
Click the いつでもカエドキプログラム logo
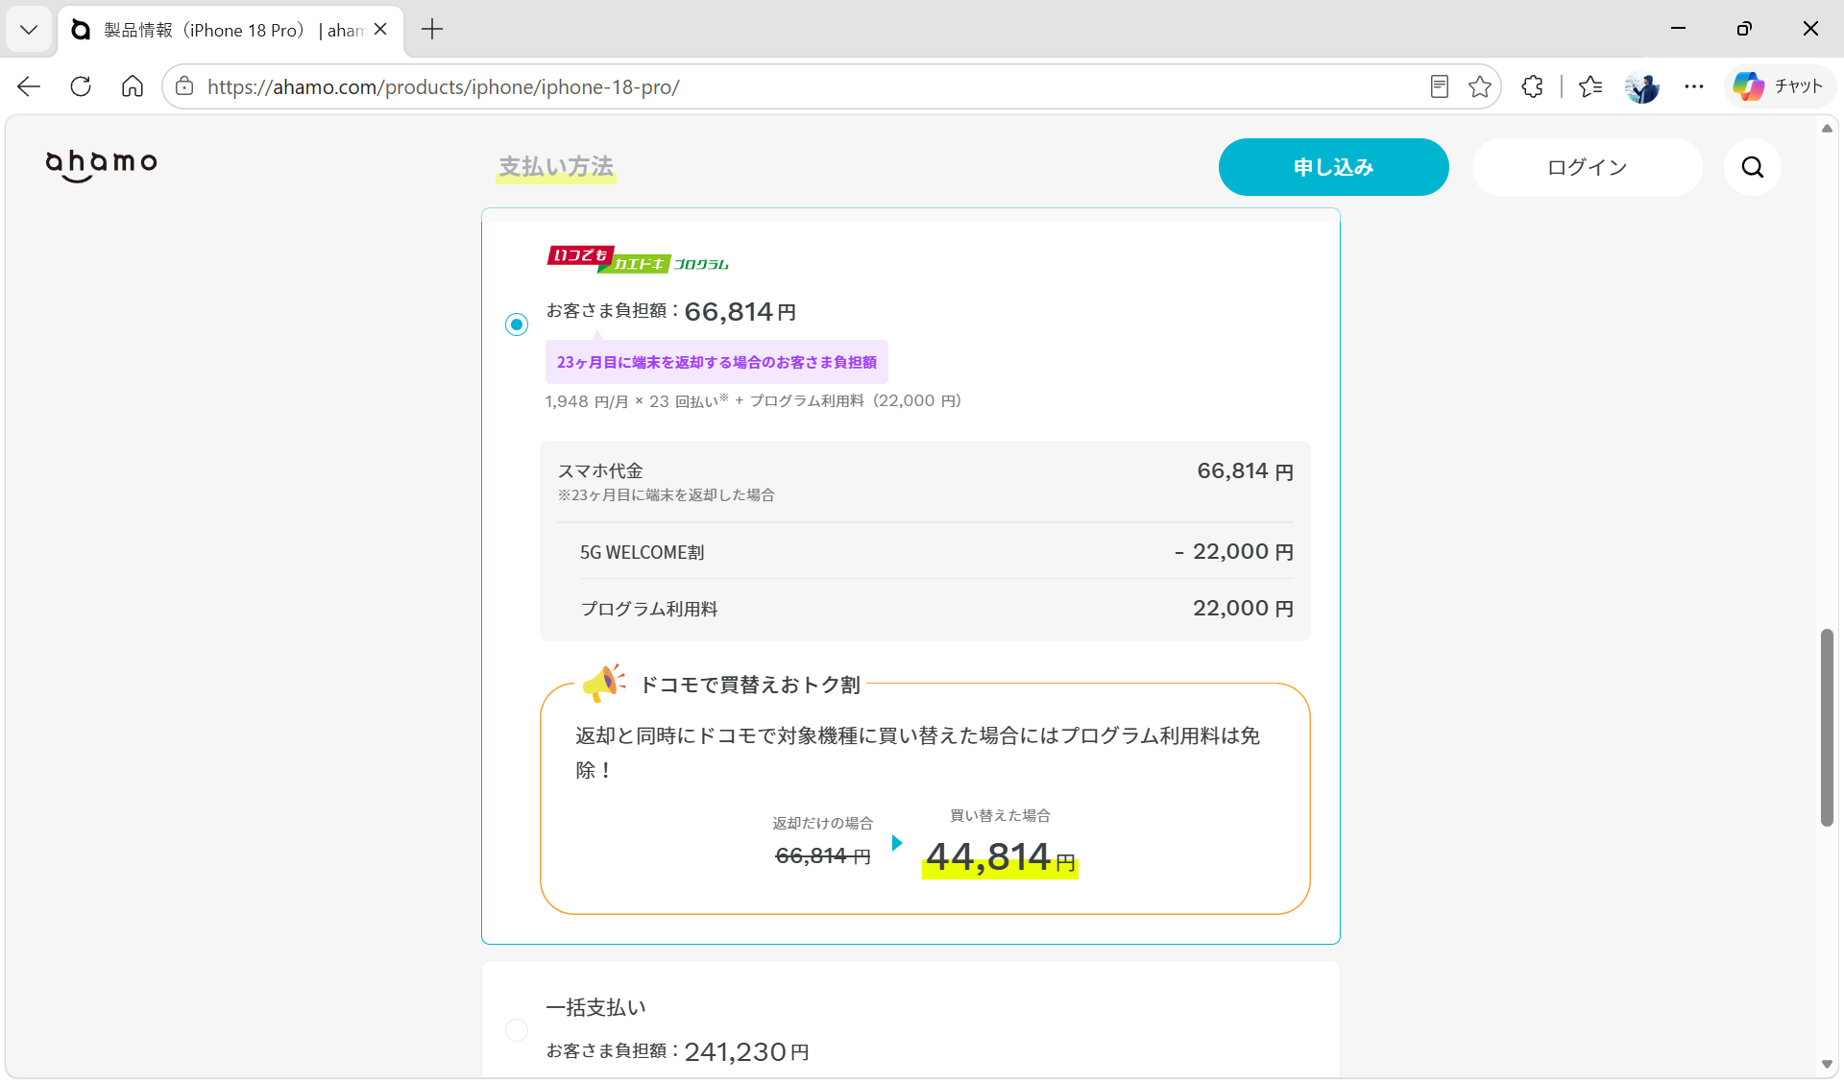pos(638,259)
